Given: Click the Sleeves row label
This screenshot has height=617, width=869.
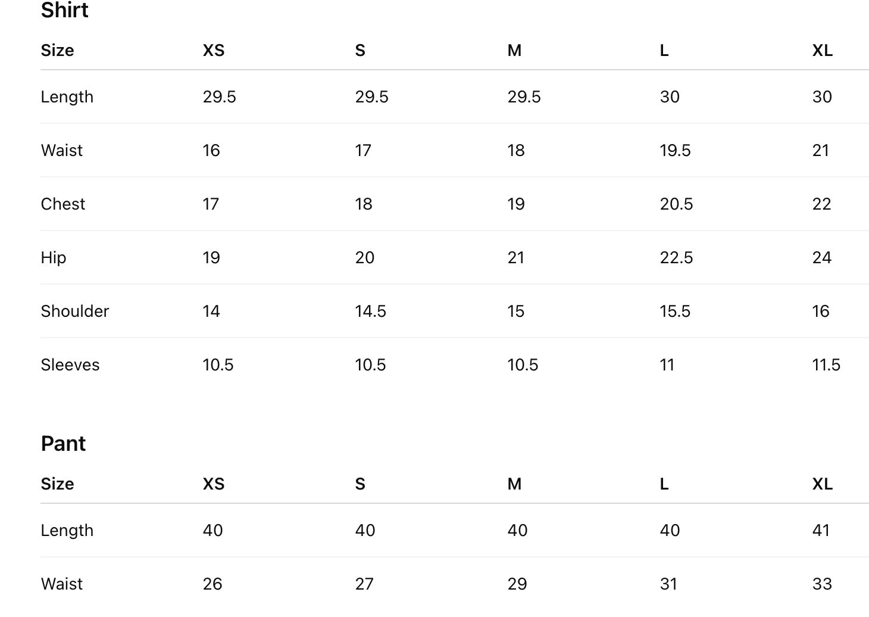Looking at the screenshot, I should pos(70,365).
